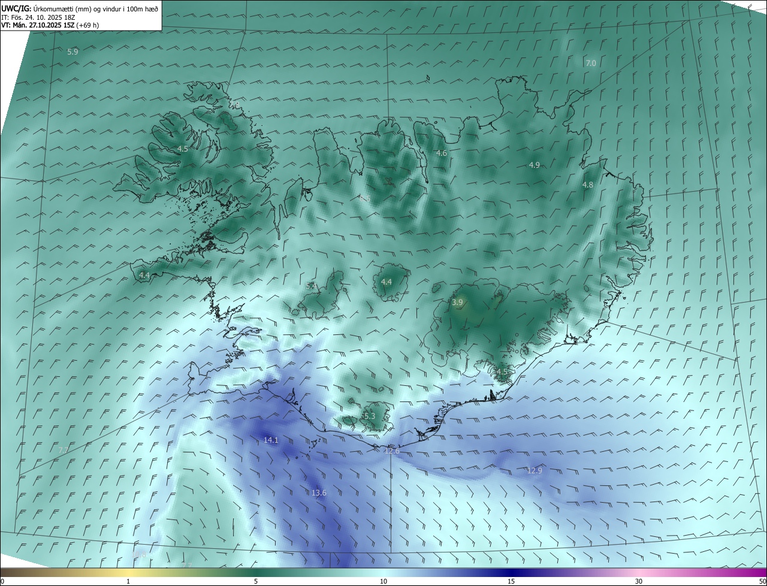Click the '1' label on the color scale
The image size is (767, 586).
pyautogui.click(x=128, y=582)
